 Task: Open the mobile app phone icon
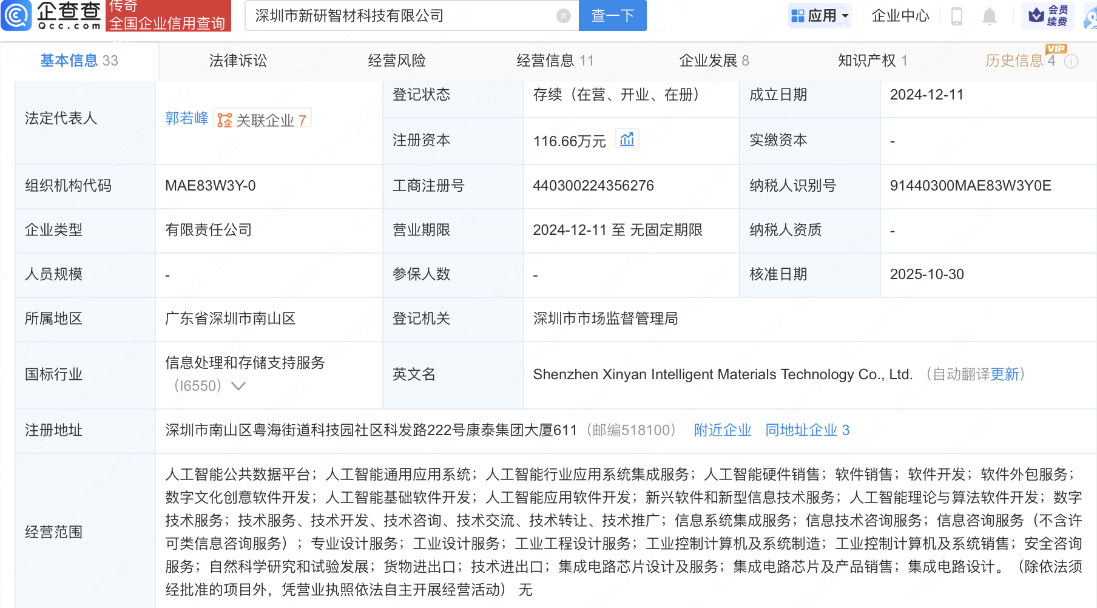957,16
